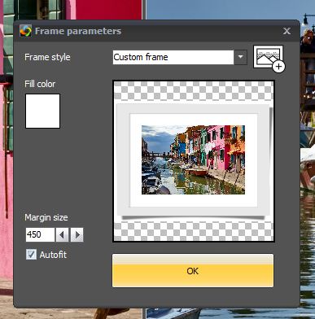Click the Autofit label text
315x319 pixels.
(x=53, y=255)
